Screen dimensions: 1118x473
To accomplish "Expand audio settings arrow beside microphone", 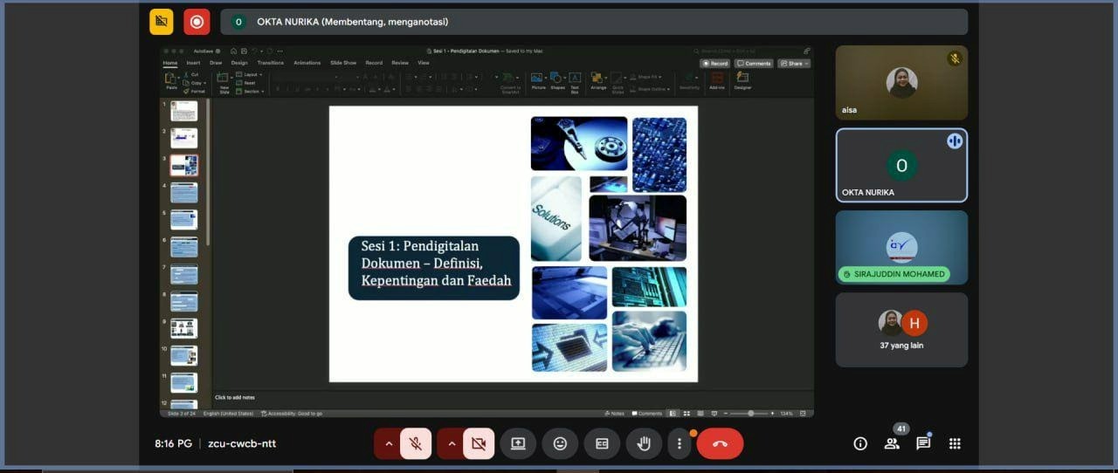I will [389, 443].
